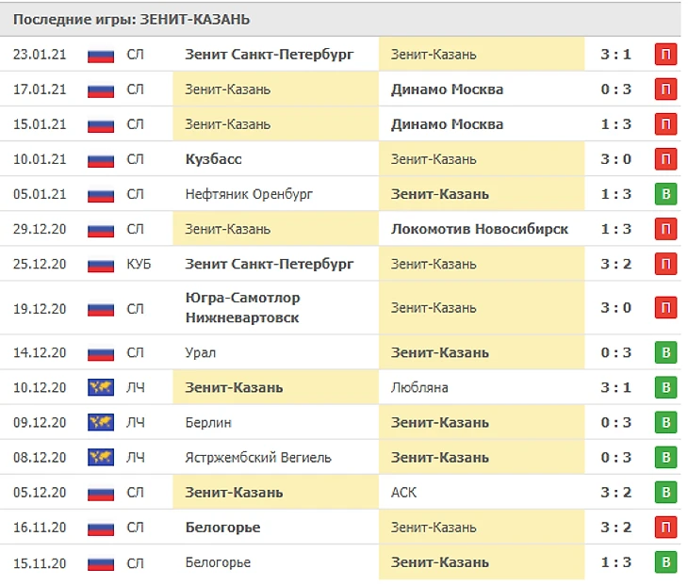The image size is (688, 585).
Task: Open the АСК team link
Action: [x=403, y=493]
